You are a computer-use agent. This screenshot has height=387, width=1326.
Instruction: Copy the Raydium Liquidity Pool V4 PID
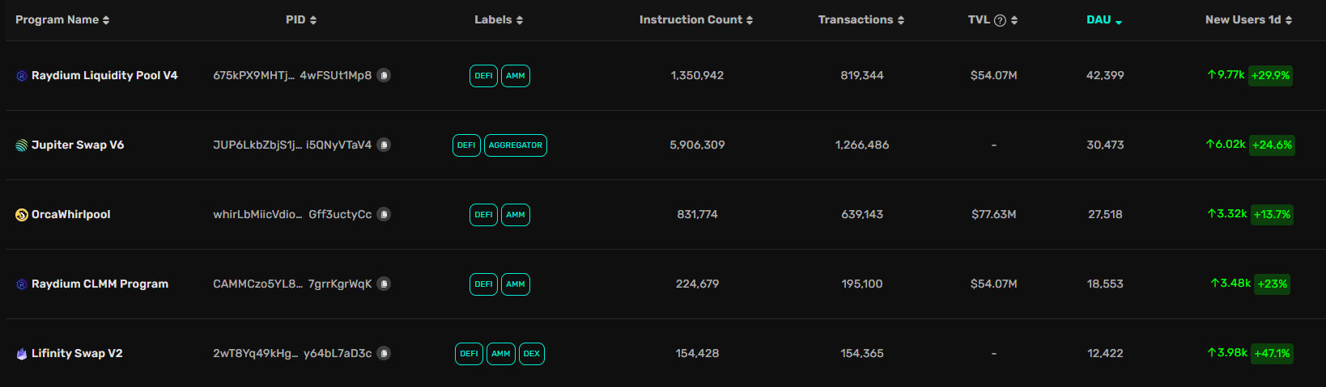[384, 75]
